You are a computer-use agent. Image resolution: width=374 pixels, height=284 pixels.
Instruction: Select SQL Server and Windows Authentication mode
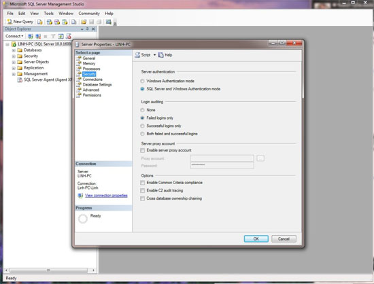pyautogui.click(x=142, y=89)
